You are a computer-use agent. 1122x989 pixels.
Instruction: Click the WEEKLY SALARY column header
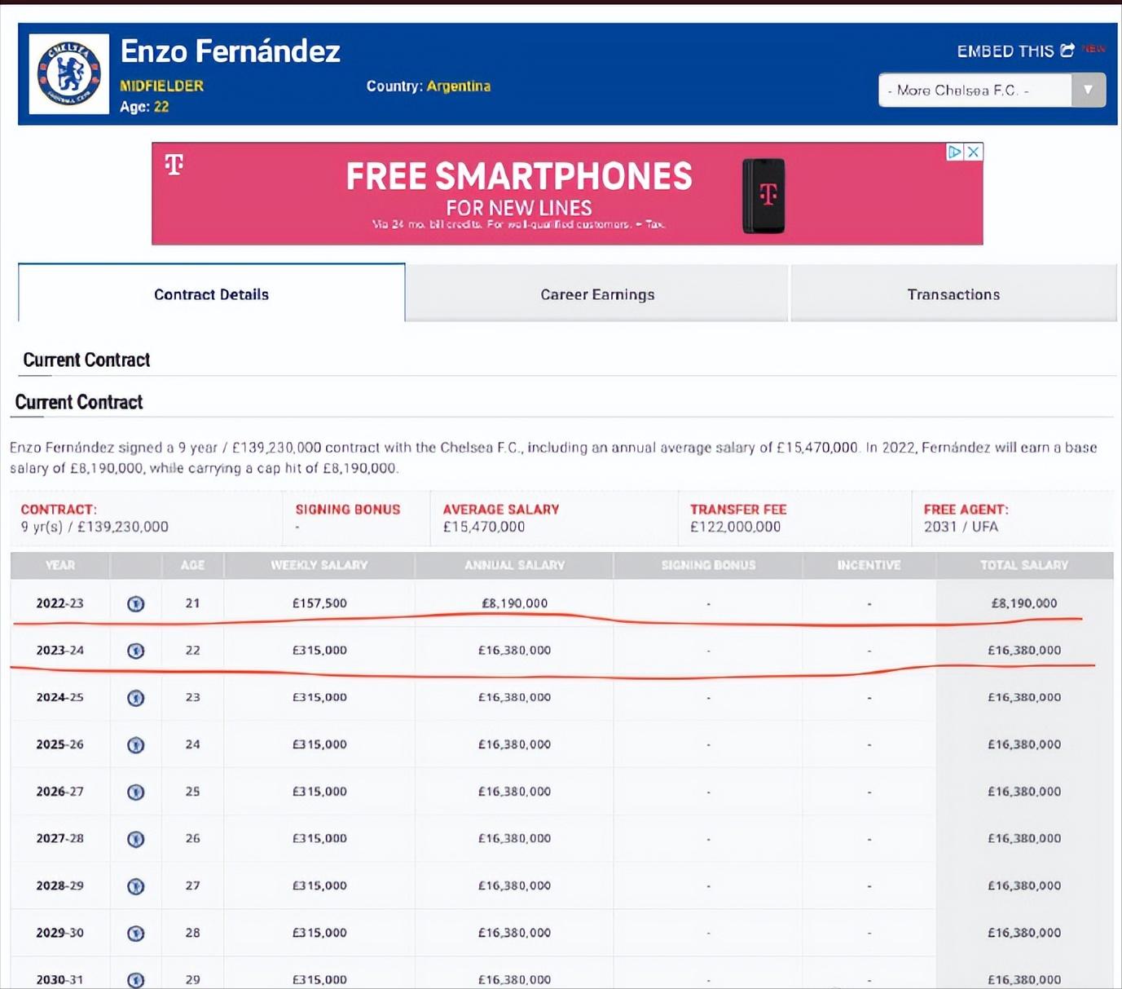coord(319,565)
